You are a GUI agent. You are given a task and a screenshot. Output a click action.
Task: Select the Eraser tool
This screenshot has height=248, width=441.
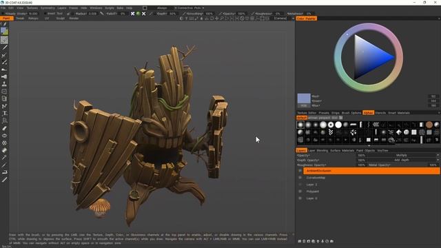pyautogui.click(x=4, y=128)
